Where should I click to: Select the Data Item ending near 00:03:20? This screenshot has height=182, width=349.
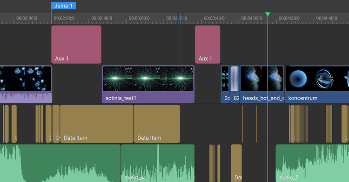click(157, 124)
